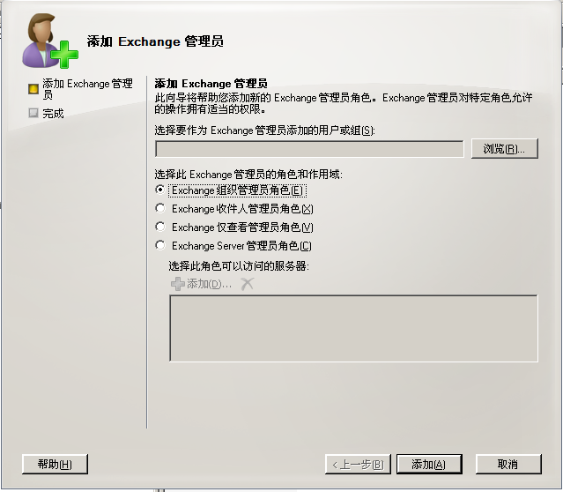Click the gray 完成 step indicator icon
Viewport: 563px width, 492px height.
click(x=33, y=113)
